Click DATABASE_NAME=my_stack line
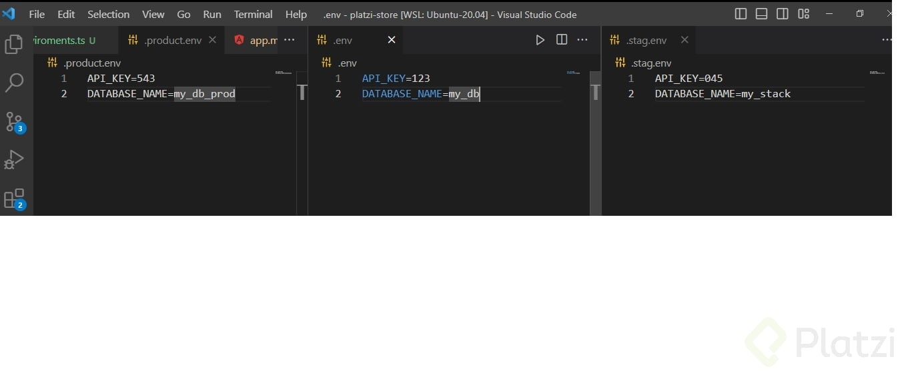Viewport: 904px width, 371px height. pyautogui.click(x=723, y=94)
